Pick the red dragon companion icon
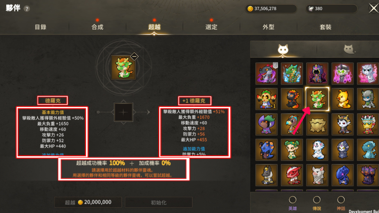This screenshot has width=379, height=213. click(x=292, y=175)
